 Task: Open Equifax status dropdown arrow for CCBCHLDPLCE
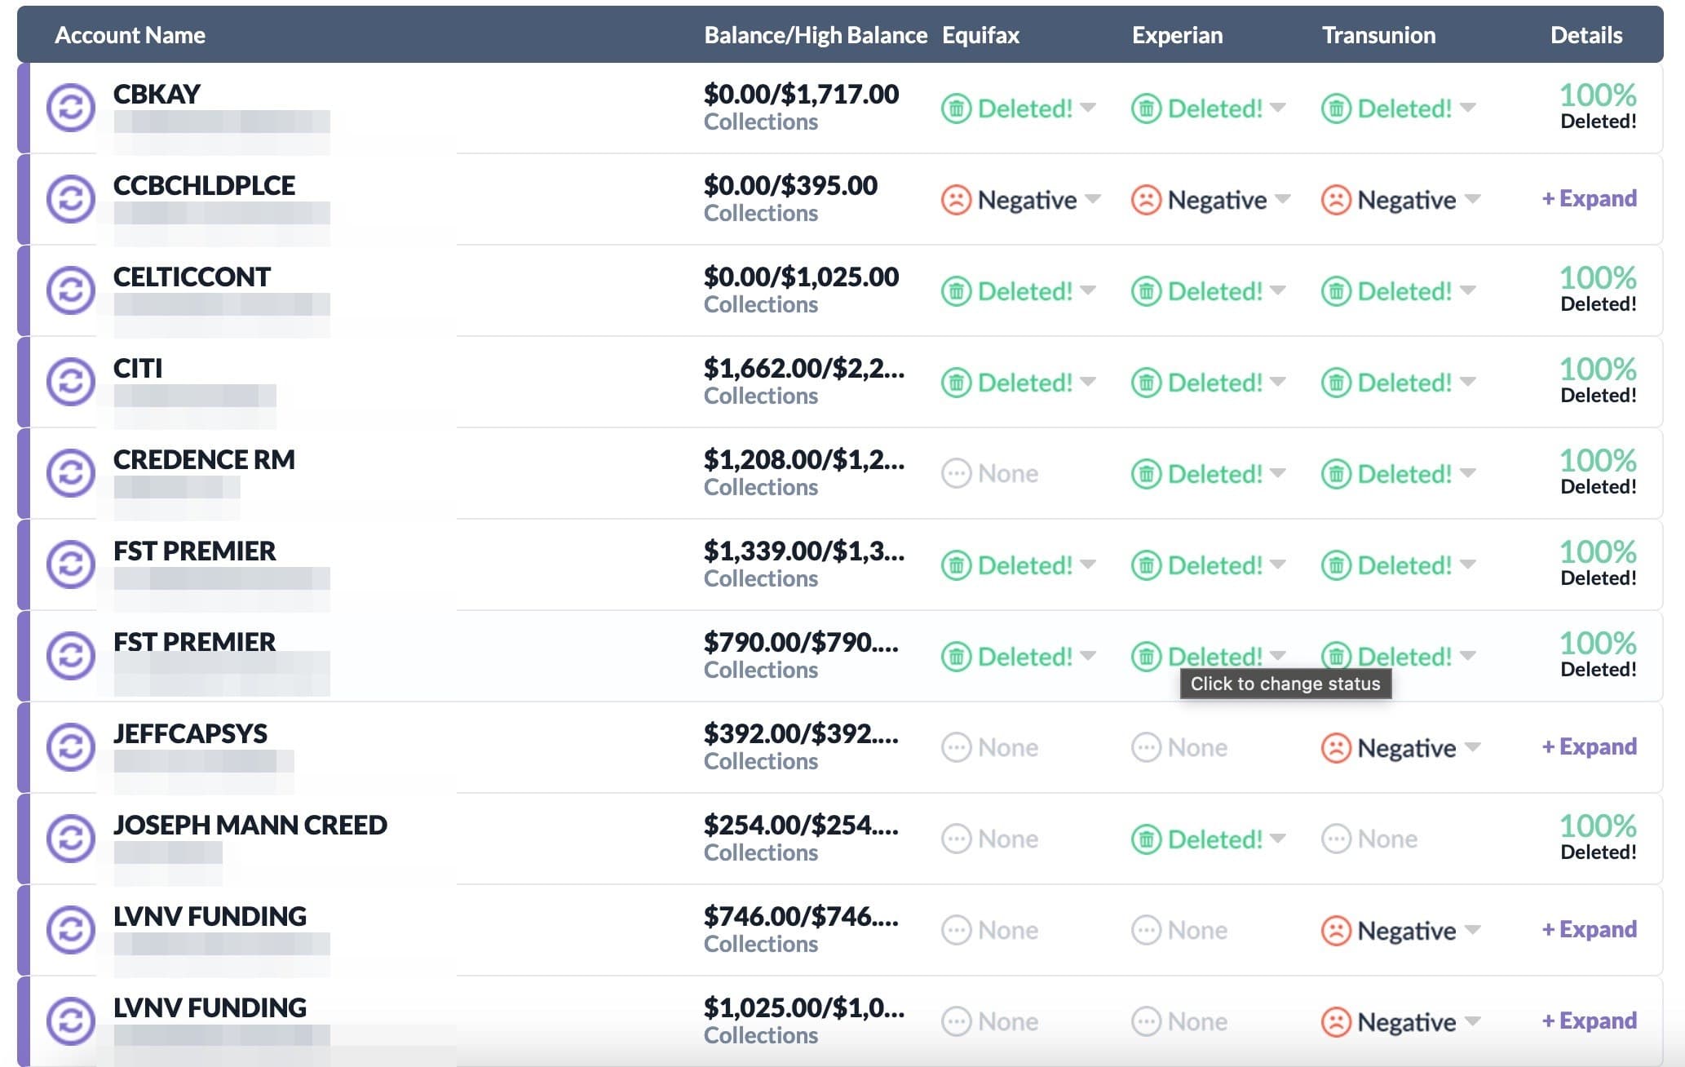(x=1093, y=198)
